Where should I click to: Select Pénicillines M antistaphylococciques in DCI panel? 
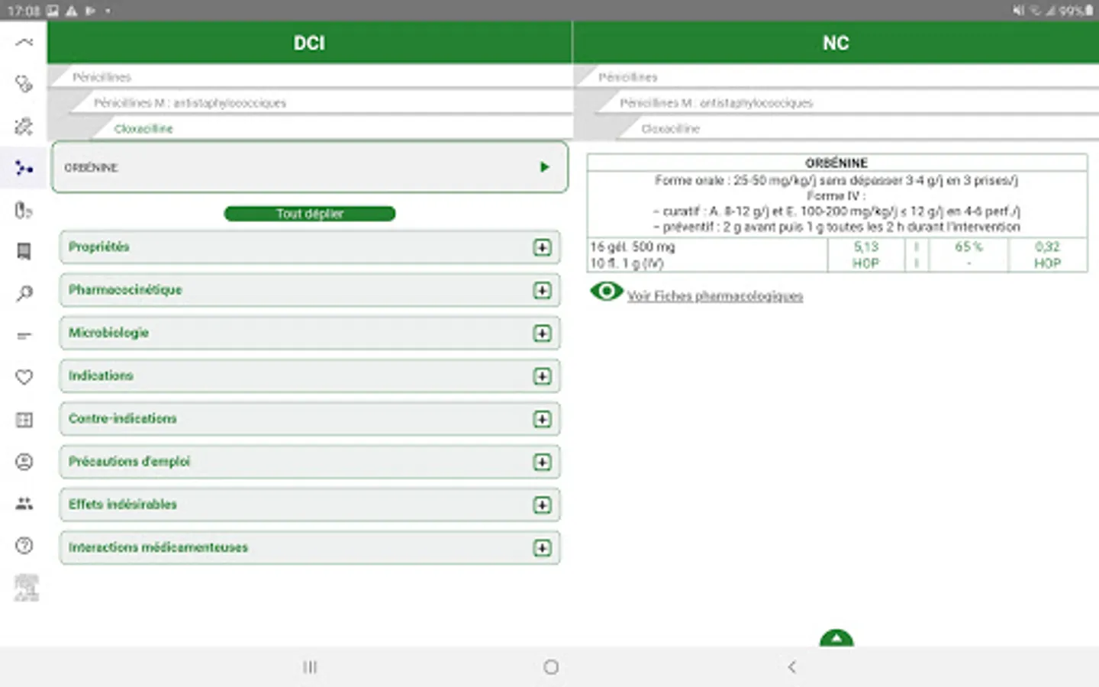(190, 103)
